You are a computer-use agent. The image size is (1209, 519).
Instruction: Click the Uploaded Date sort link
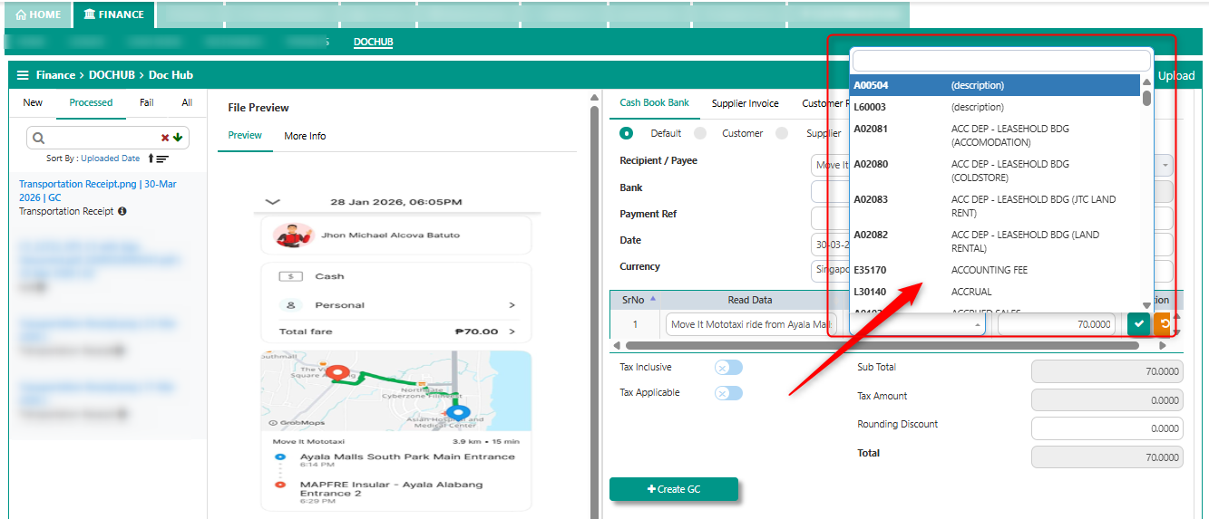pos(111,159)
